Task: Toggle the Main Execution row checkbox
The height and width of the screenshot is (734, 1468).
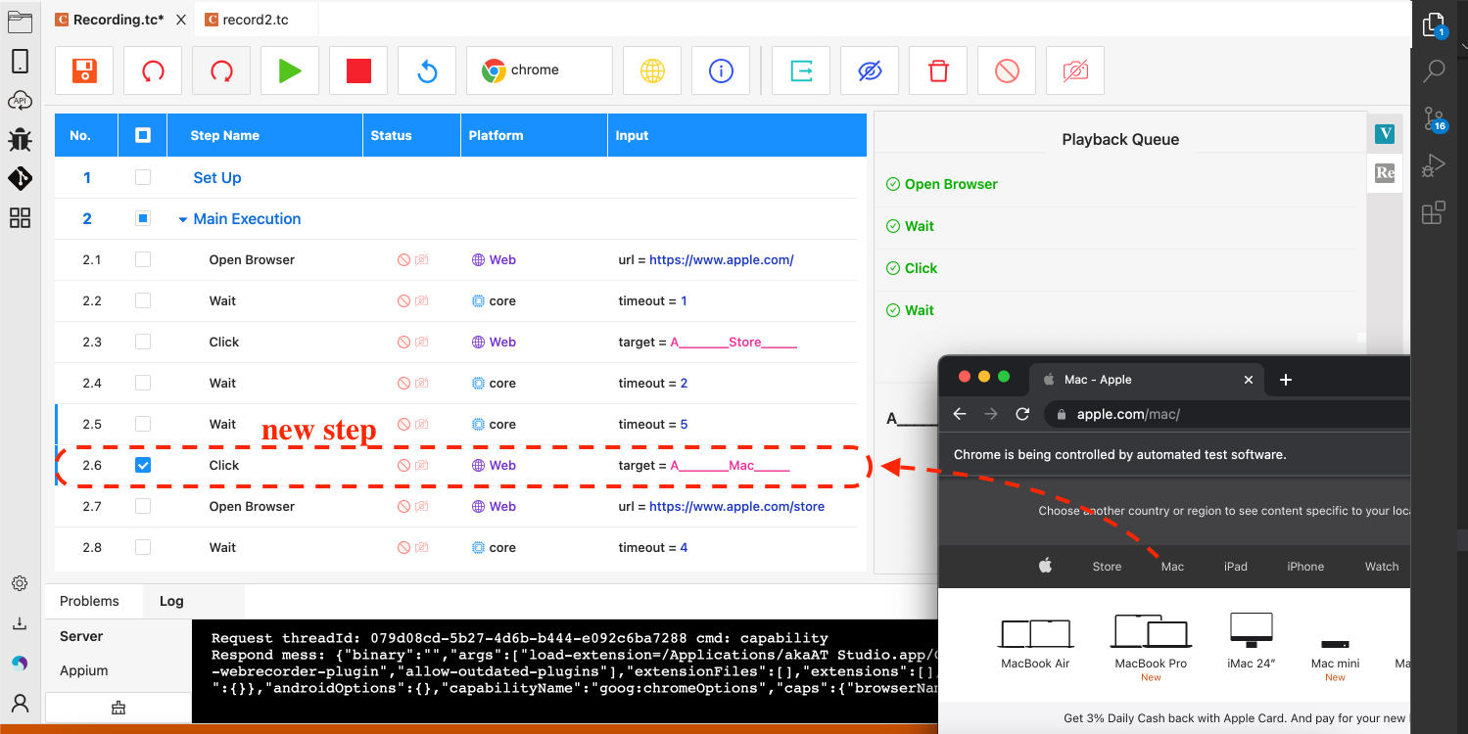Action: 143,219
